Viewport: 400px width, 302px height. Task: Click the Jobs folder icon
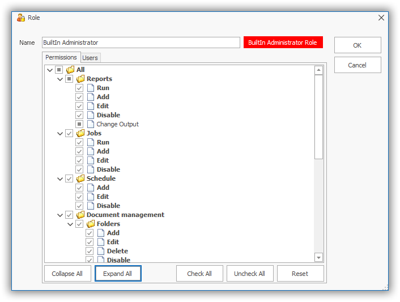pyautogui.click(x=80, y=133)
